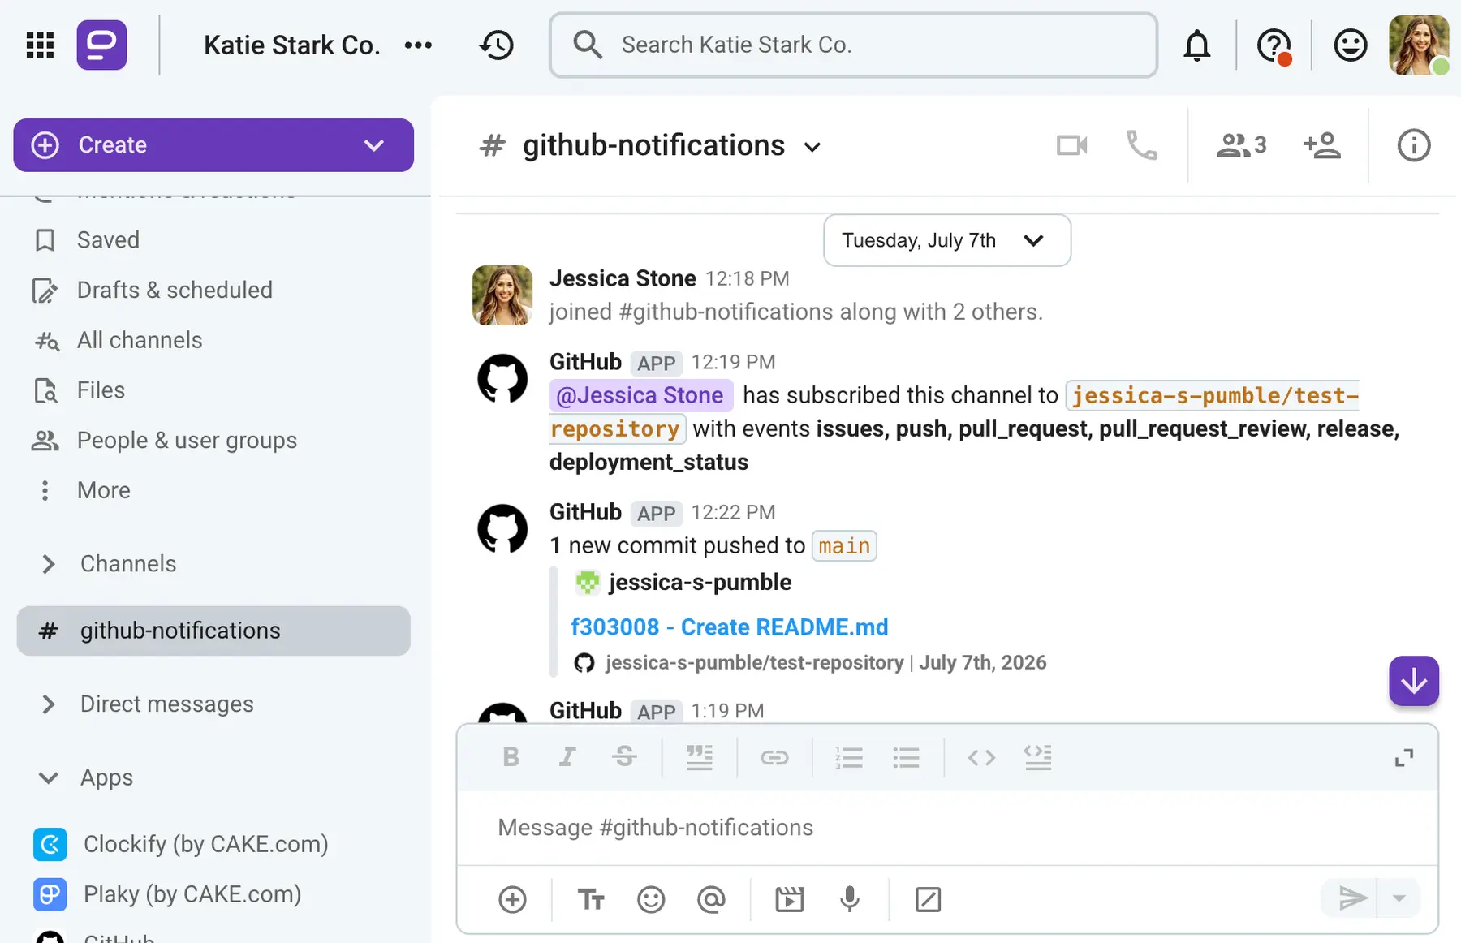
Task: Focus the Search Katie Stark Co. field
Action: pyautogui.click(x=853, y=45)
